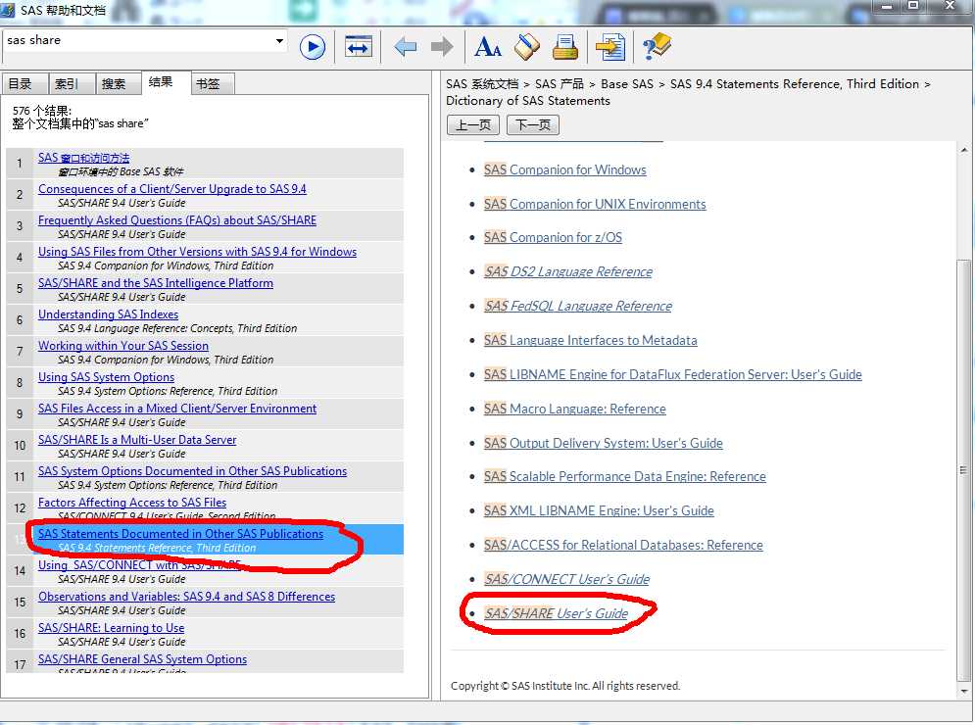Viewport: 975px width, 725px height.
Task: Click the content pane vertical scrollbar thumb
Action: (964, 469)
